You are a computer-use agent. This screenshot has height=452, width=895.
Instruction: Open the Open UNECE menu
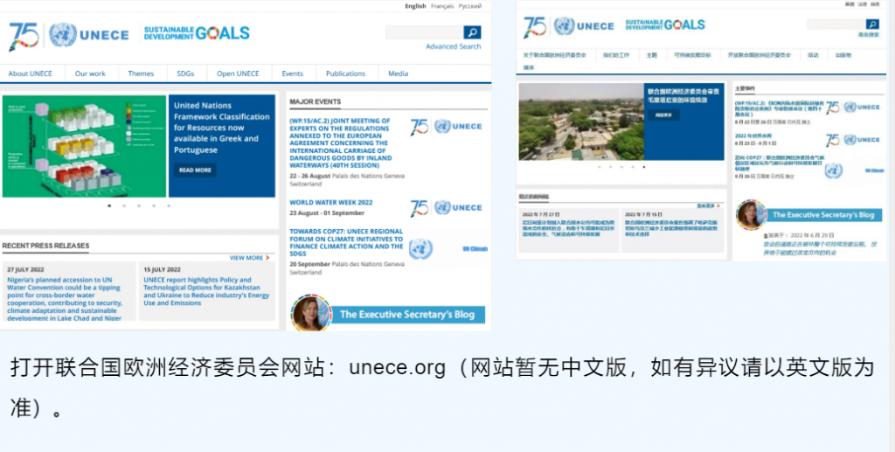coord(238,73)
